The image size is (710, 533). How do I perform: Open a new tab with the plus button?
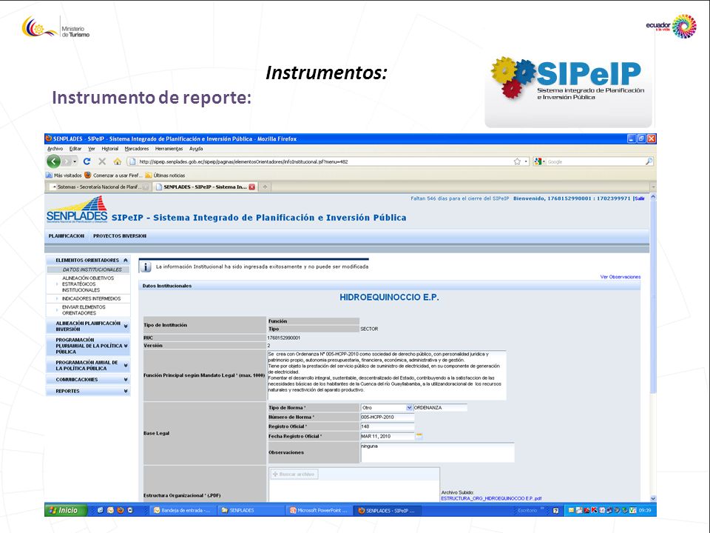[x=265, y=187]
